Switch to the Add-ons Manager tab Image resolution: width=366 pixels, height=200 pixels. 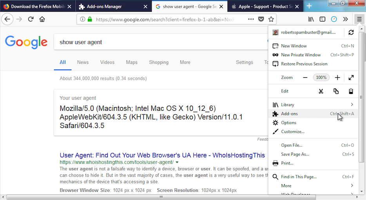(113, 6)
